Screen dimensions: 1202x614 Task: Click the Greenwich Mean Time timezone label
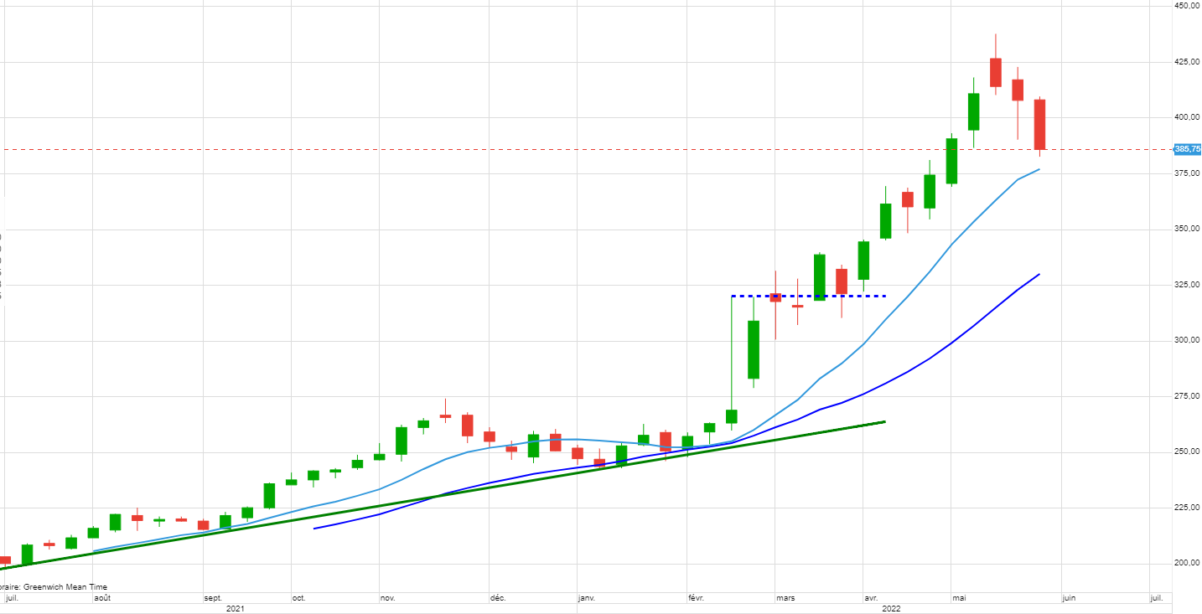(55, 587)
